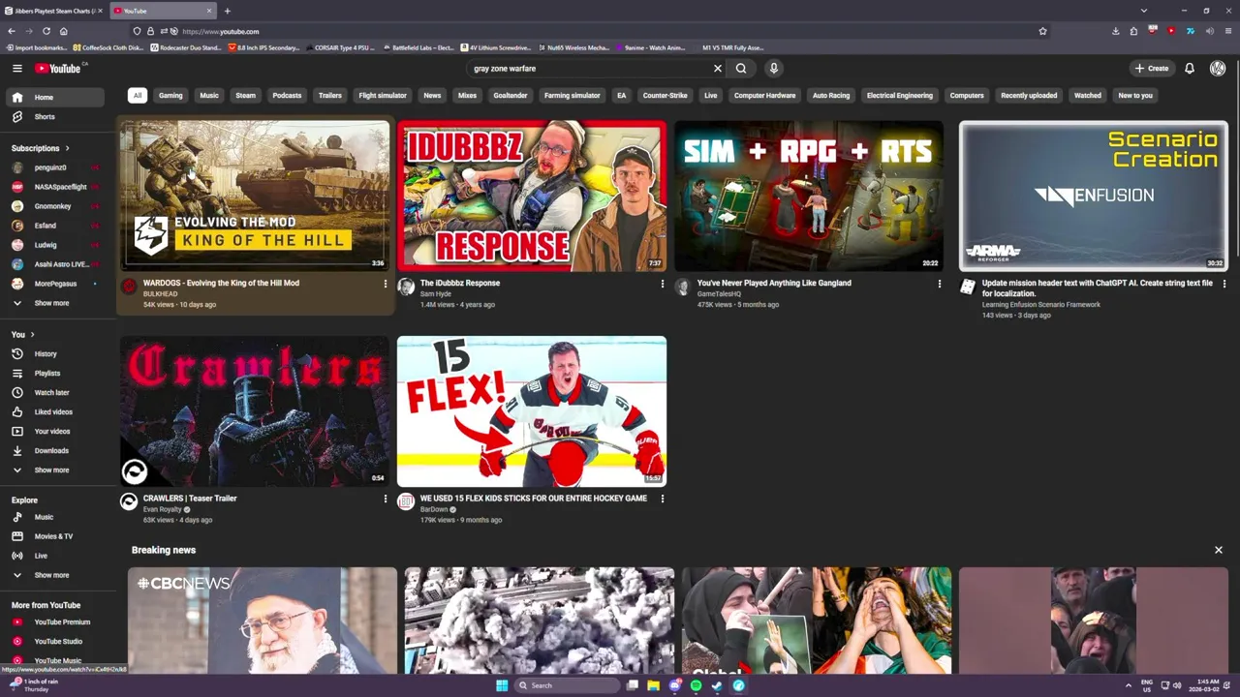The width and height of the screenshot is (1240, 697).
Task: Open the Windows Start menu
Action: tap(501, 685)
